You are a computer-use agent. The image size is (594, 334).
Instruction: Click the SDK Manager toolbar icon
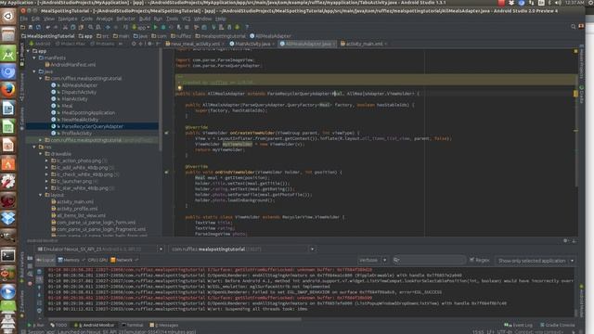[229, 27]
